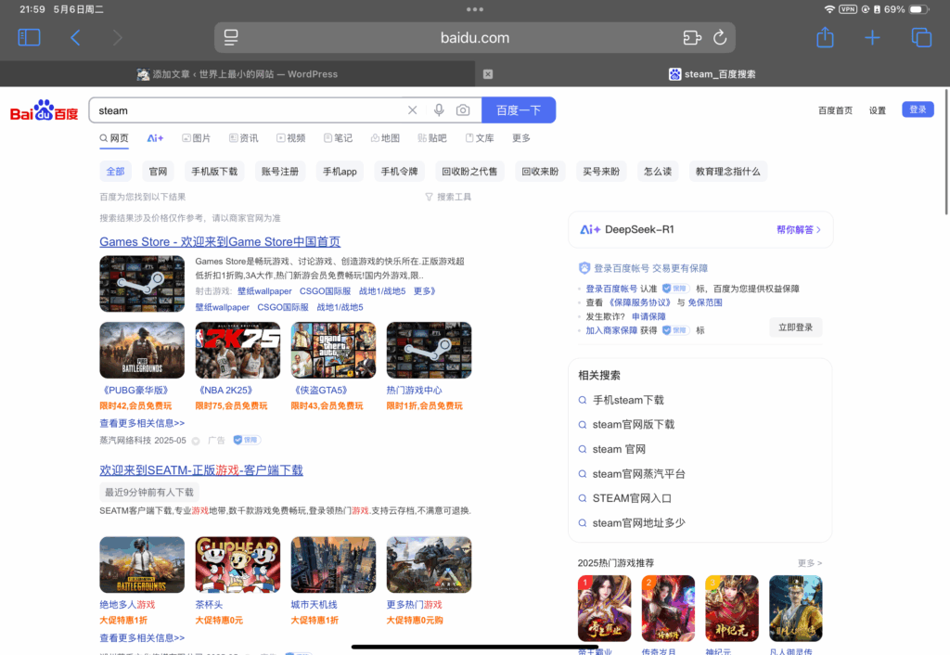Clear the search box text
The height and width of the screenshot is (655, 950).
point(412,110)
